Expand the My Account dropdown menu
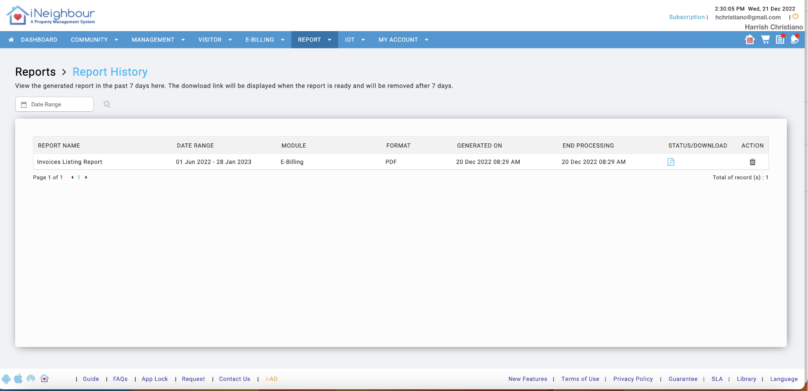This screenshot has width=808, height=391. 403,40
